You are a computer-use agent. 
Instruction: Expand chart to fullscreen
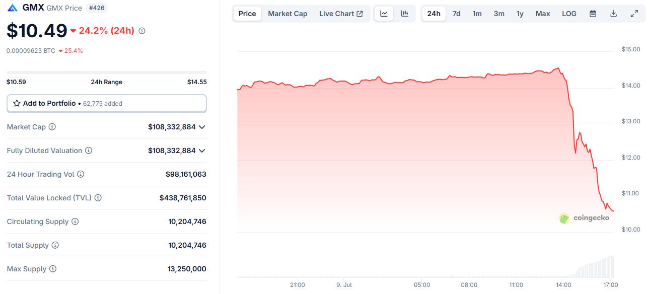(x=634, y=14)
